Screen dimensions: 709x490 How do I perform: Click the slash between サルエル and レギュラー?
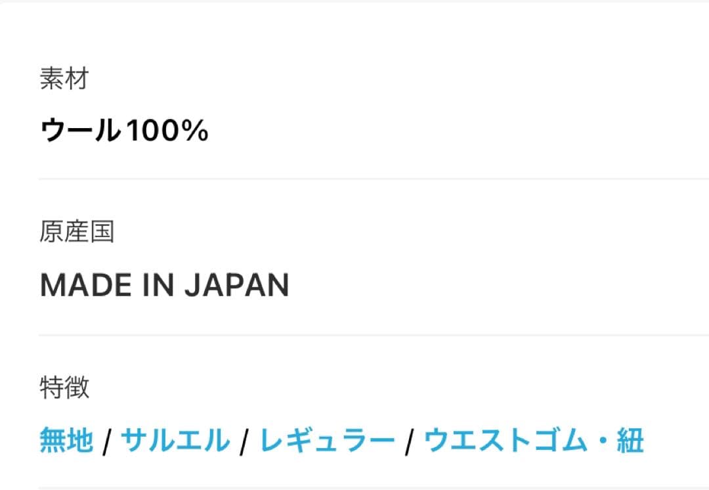click(x=245, y=442)
